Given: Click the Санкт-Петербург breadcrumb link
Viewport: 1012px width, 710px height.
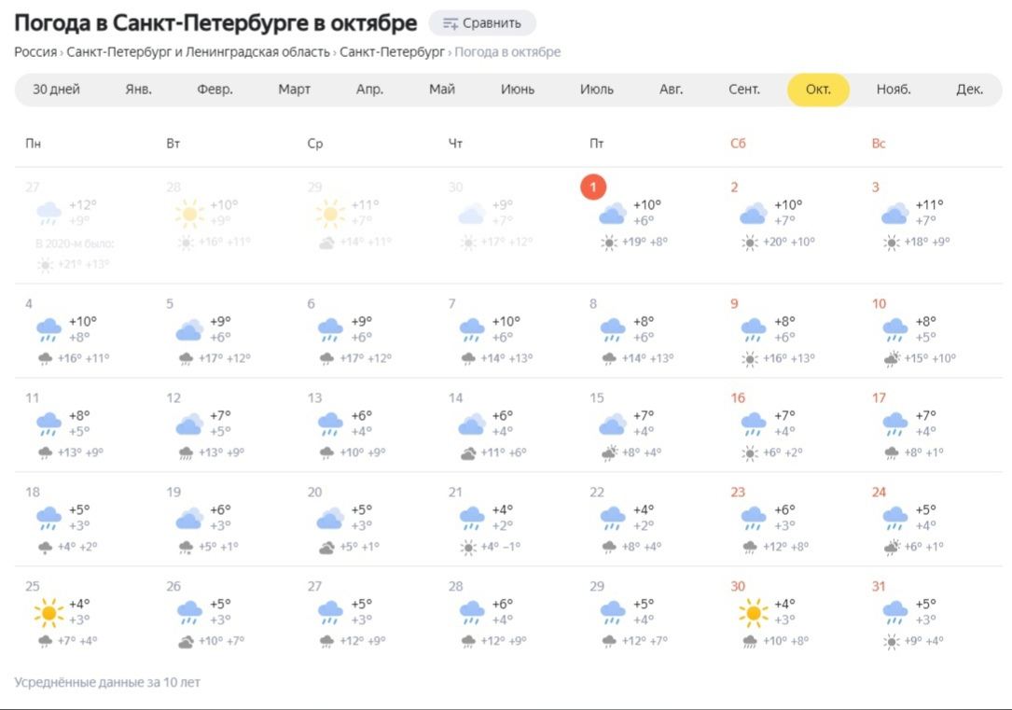Looking at the screenshot, I should tap(392, 52).
